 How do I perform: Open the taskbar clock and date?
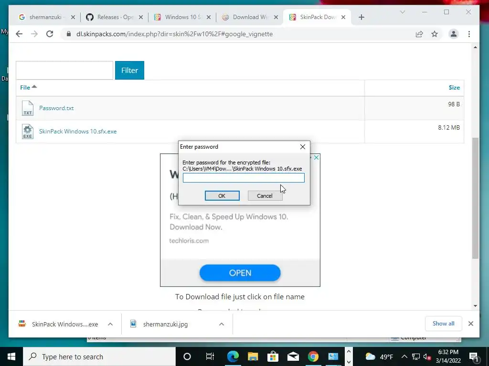(x=448, y=356)
